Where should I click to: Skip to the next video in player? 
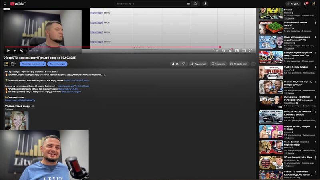tap(15, 51)
